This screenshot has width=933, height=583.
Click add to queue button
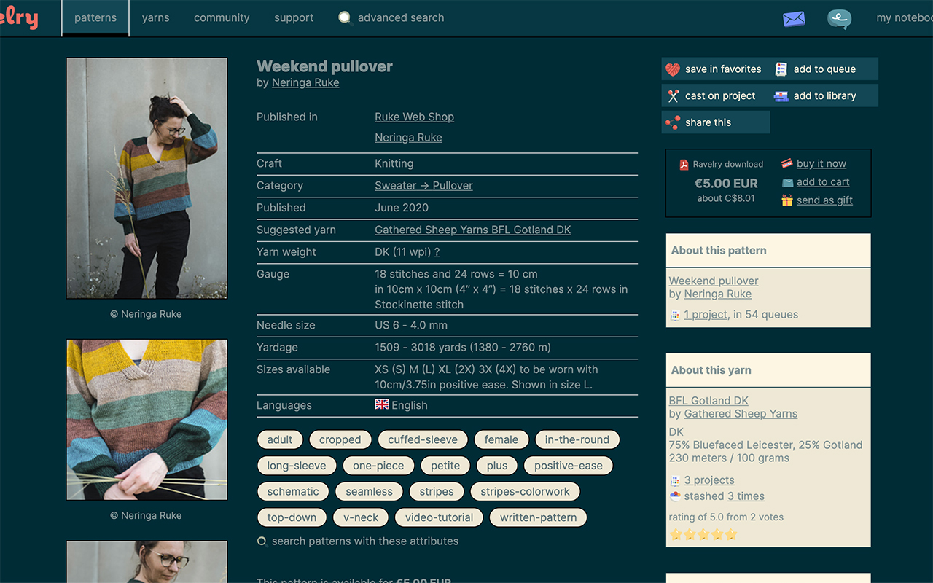coord(824,69)
